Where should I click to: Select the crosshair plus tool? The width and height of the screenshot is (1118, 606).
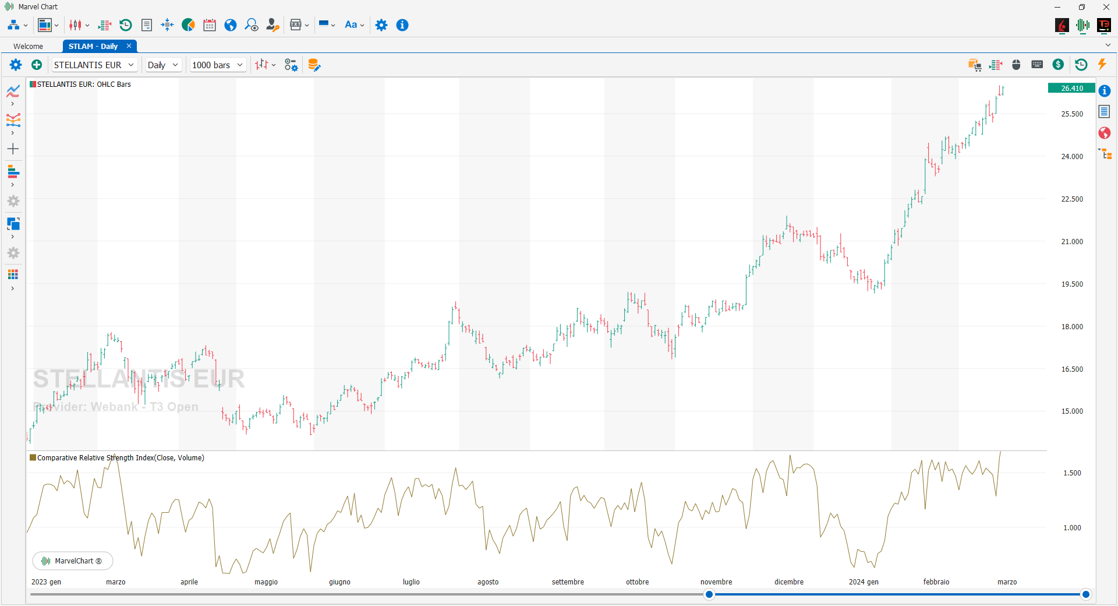[x=13, y=149]
